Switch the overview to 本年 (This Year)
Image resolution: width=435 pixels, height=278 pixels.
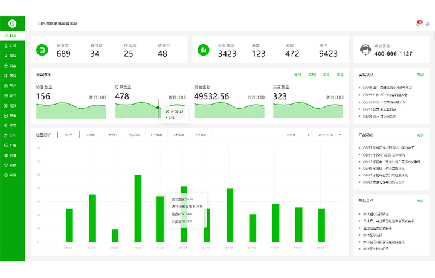(x=340, y=74)
